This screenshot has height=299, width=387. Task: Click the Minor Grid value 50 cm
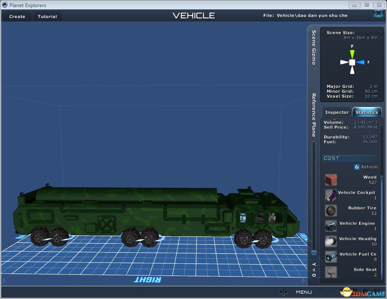[371, 91]
